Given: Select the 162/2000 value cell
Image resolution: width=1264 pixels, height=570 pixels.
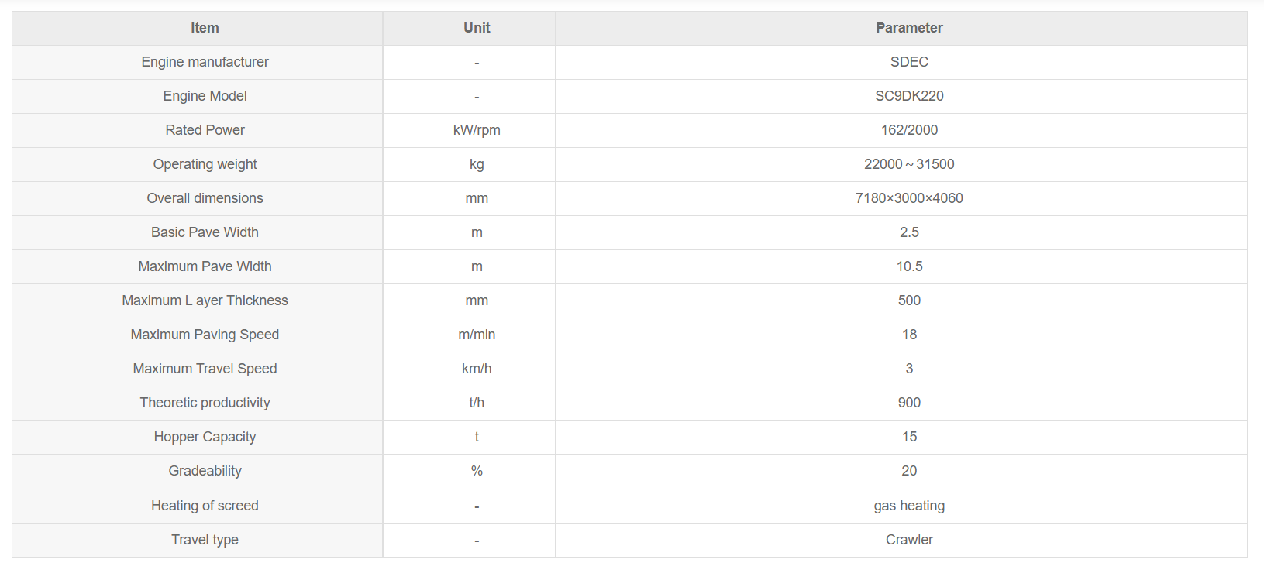Looking at the screenshot, I should tap(909, 130).
